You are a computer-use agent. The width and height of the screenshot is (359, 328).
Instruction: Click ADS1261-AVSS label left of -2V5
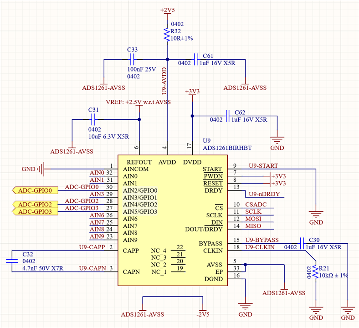143,314
